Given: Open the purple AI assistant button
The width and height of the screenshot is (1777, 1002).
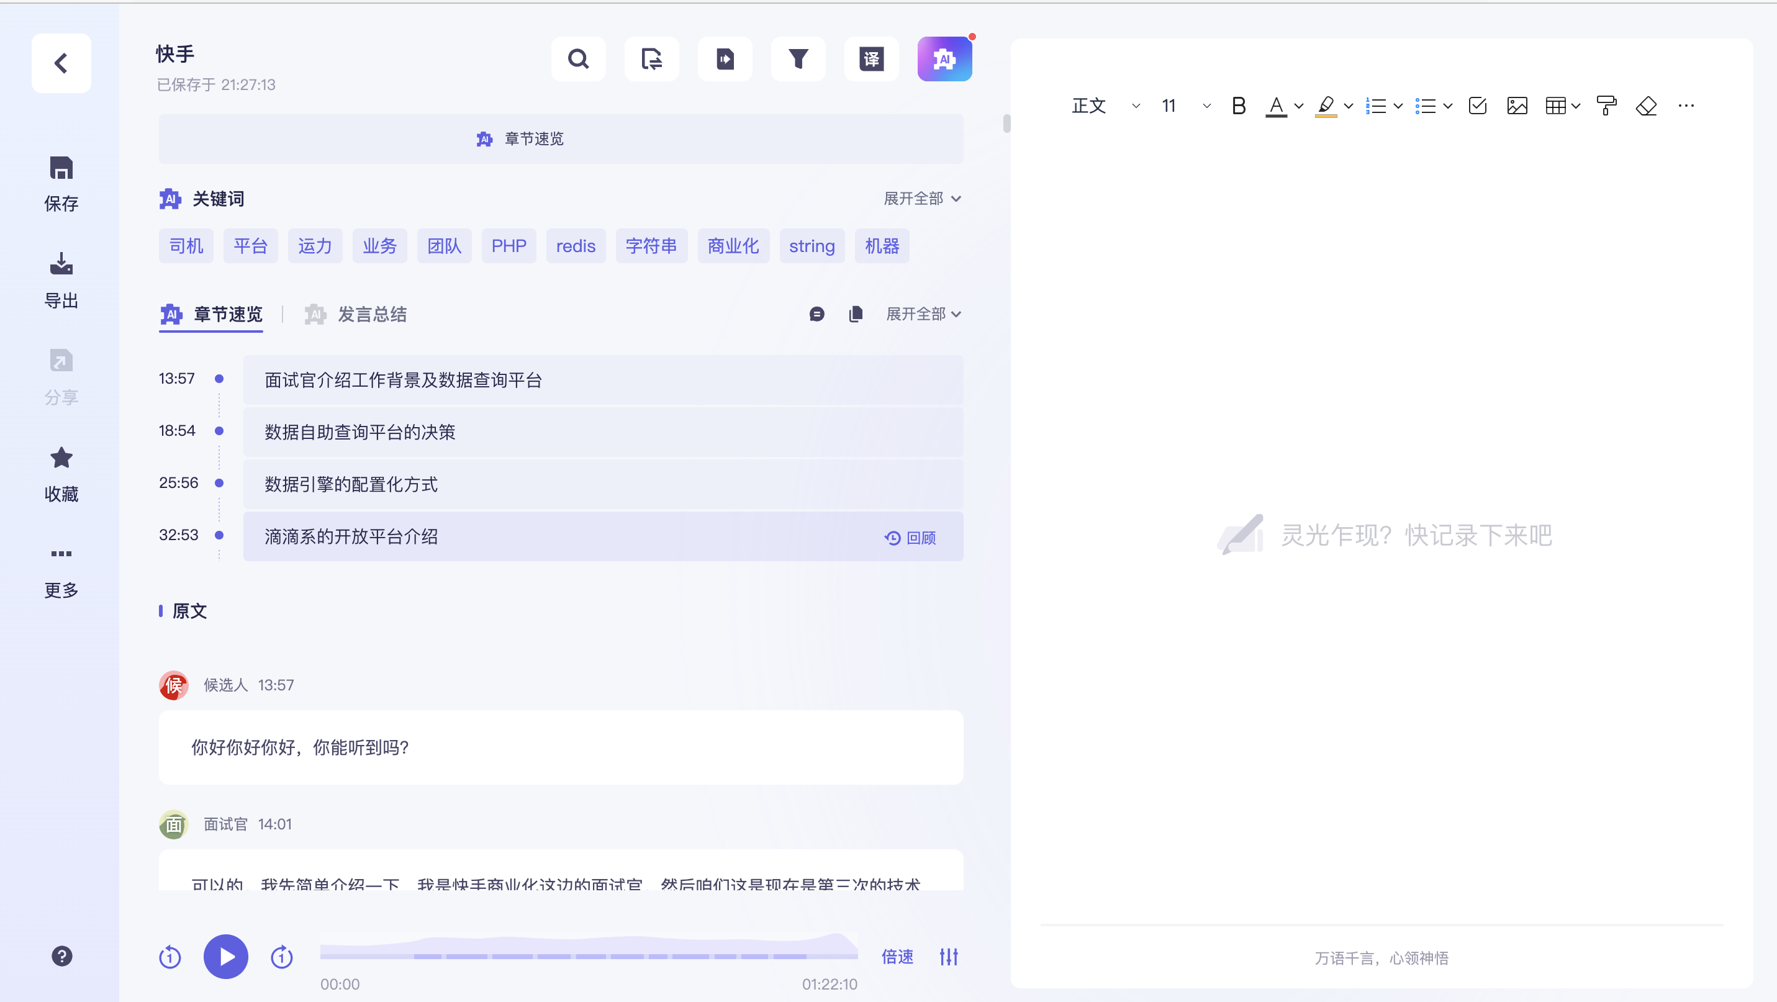Looking at the screenshot, I should [944, 60].
